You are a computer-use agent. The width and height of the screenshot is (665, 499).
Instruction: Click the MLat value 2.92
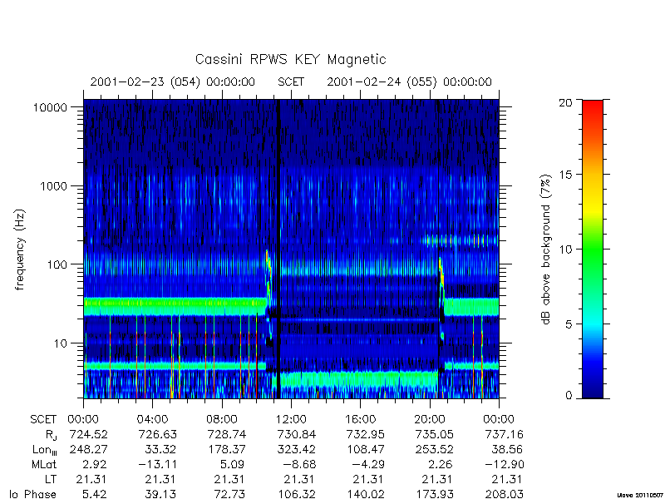(x=96, y=465)
